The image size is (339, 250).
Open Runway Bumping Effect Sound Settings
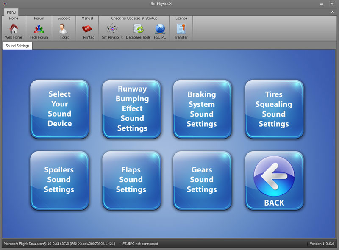click(131, 109)
